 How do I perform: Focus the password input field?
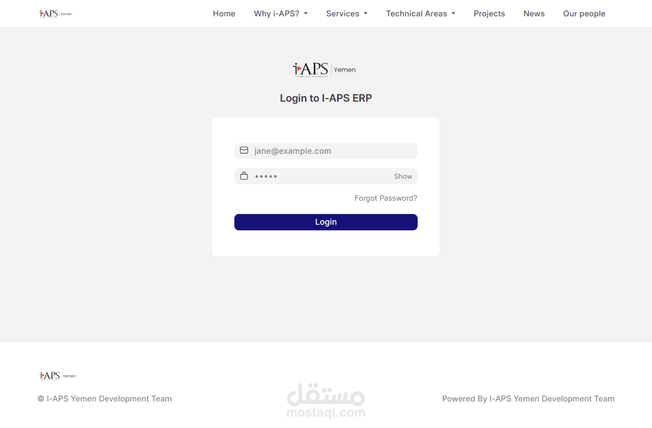(326, 176)
